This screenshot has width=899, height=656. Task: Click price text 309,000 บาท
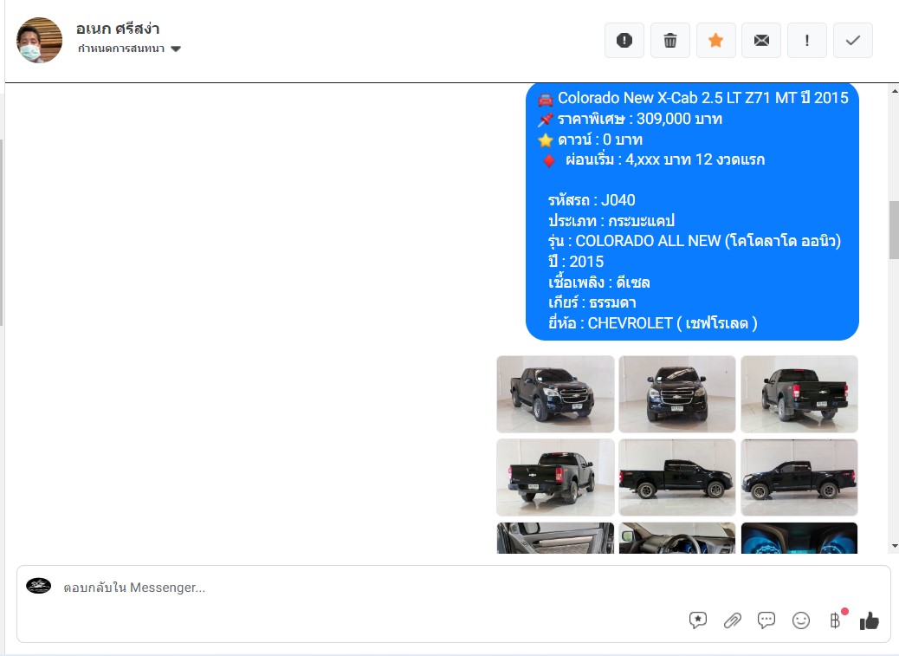coord(679,119)
